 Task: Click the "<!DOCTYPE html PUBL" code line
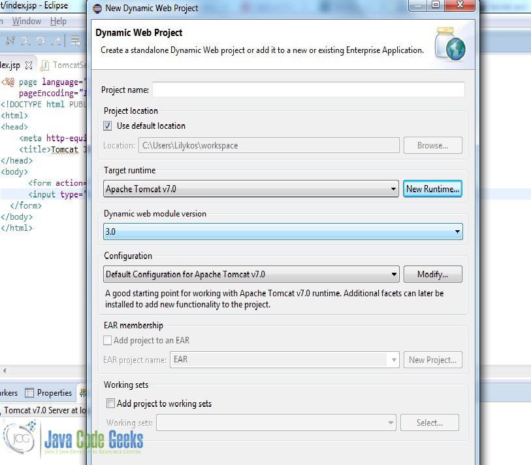(43, 105)
